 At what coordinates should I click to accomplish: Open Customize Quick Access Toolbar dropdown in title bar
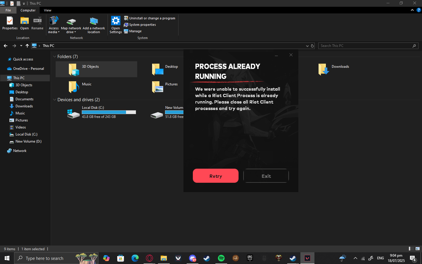[x=24, y=4]
